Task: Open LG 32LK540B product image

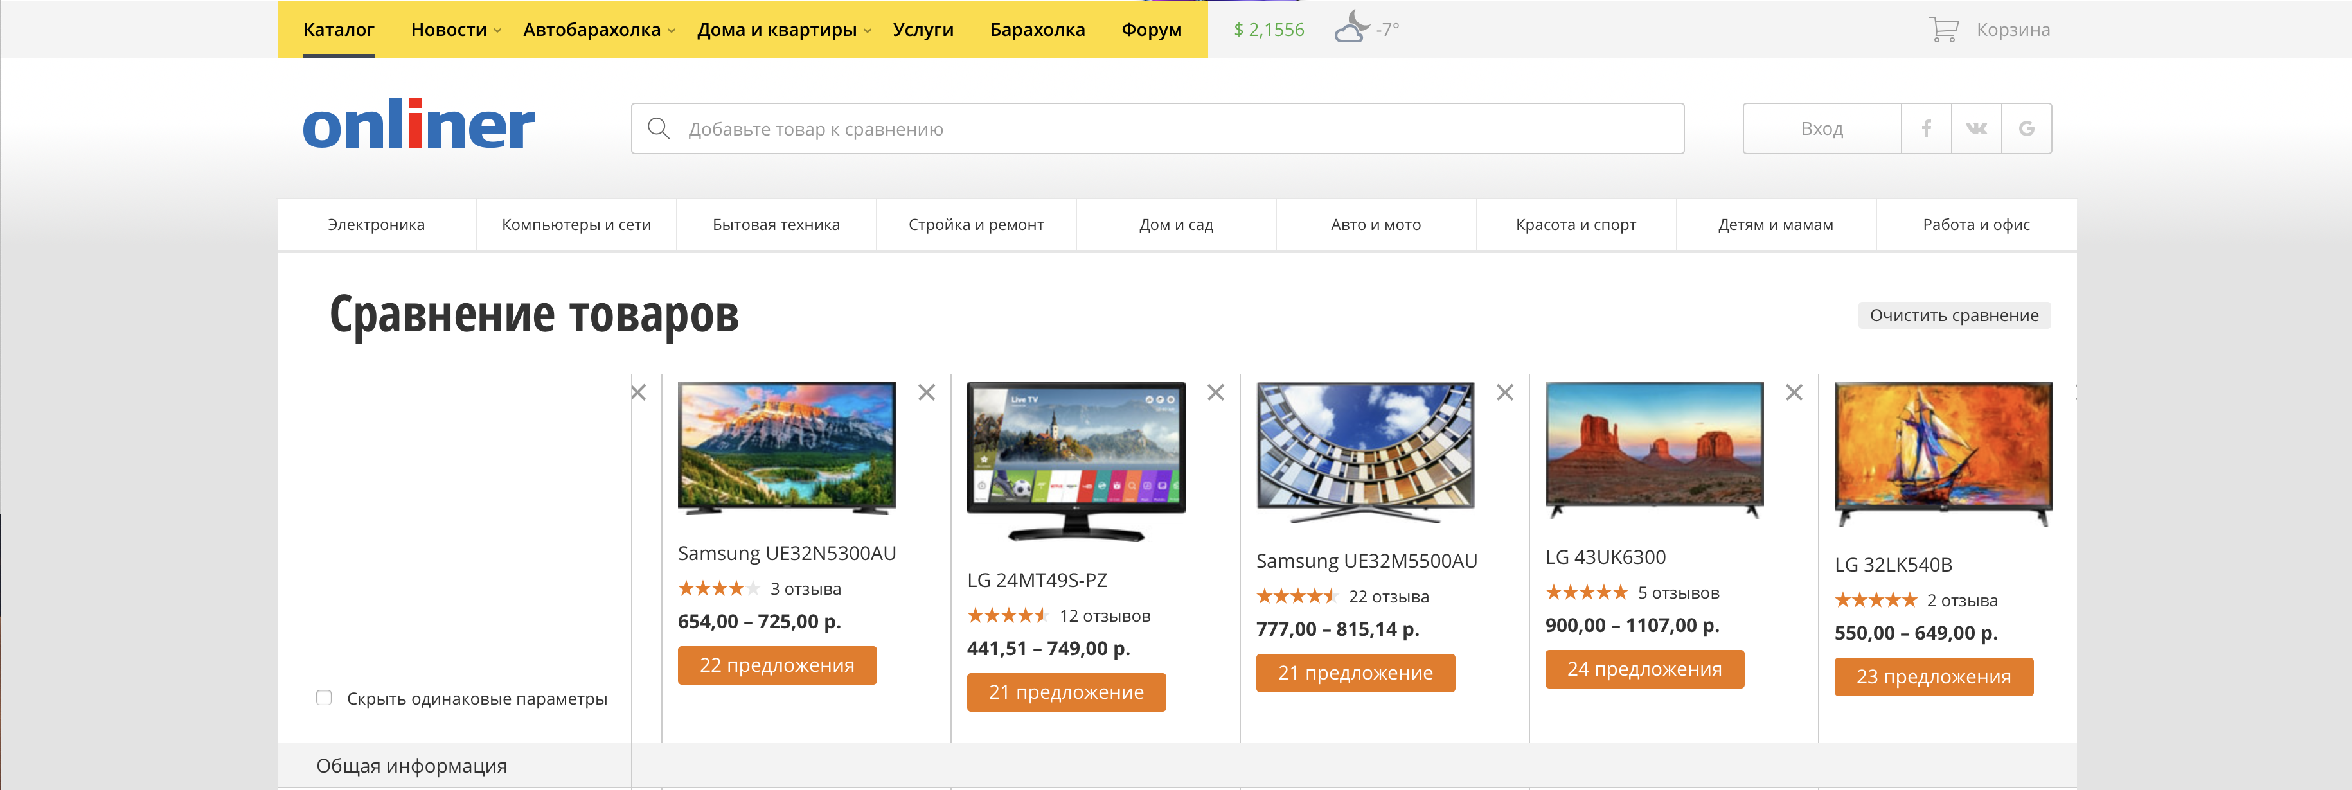Action: tap(1943, 453)
